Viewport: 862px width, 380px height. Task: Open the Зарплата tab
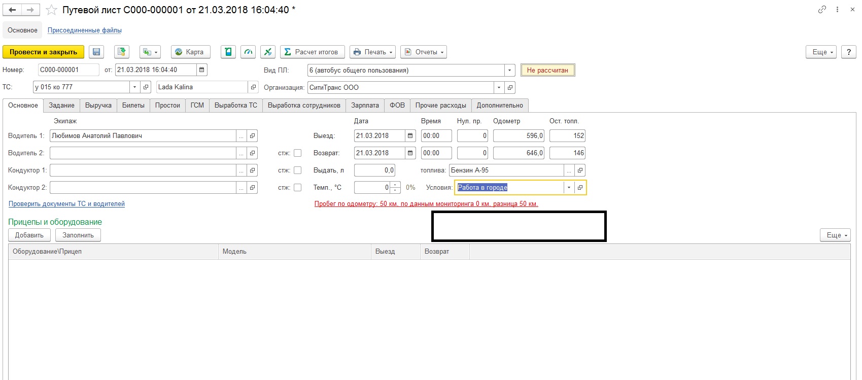pyautogui.click(x=365, y=106)
